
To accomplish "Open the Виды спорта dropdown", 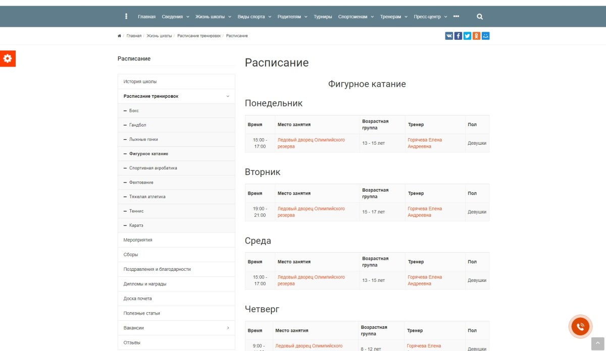I will 251,16.
